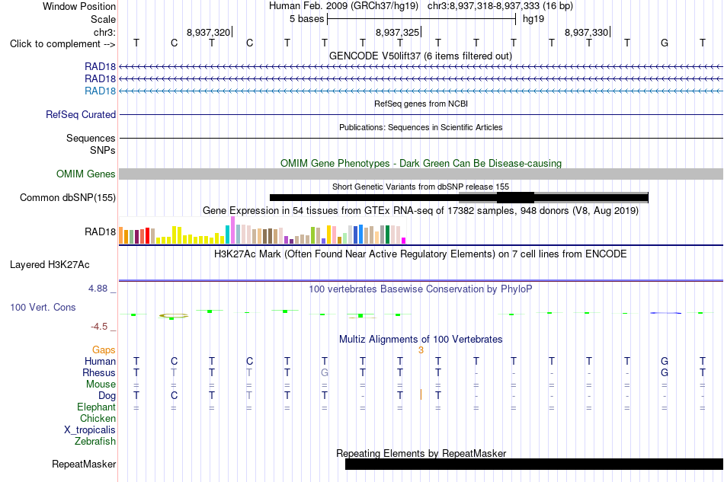Screen dimensions: 724x482
Task: Click the light-blue RAD18 transcript label
Action: [100, 91]
